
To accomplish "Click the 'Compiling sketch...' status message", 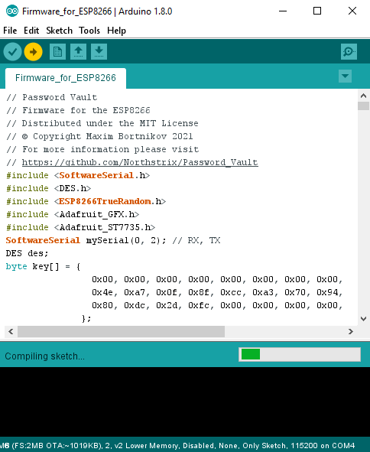I will pos(44,356).
